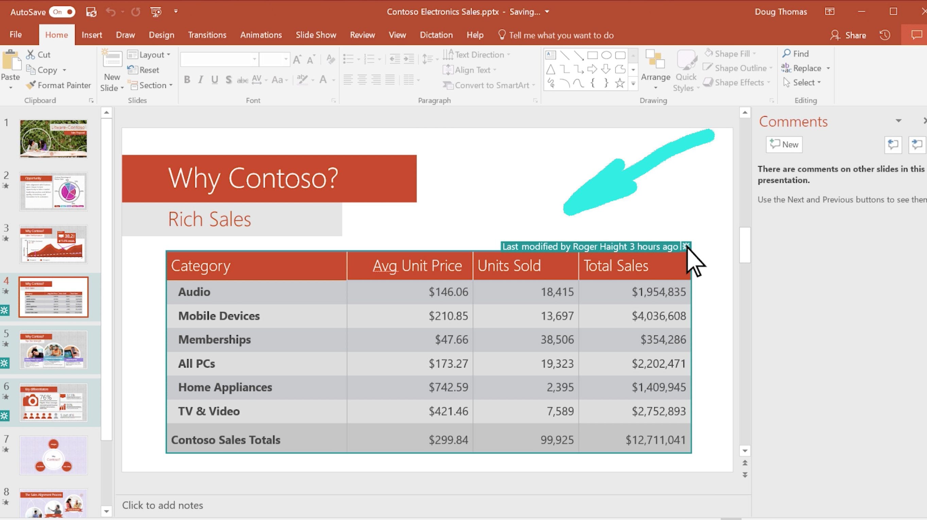The image size is (927, 520).
Task: Click the Bullets list icon
Action: pyautogui.click(x=348, y=59)
